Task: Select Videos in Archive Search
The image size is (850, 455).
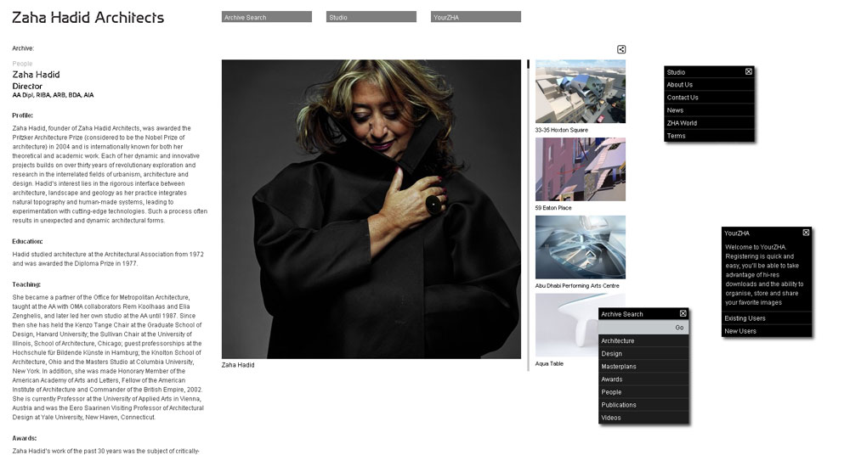Action: click(643, 418)
